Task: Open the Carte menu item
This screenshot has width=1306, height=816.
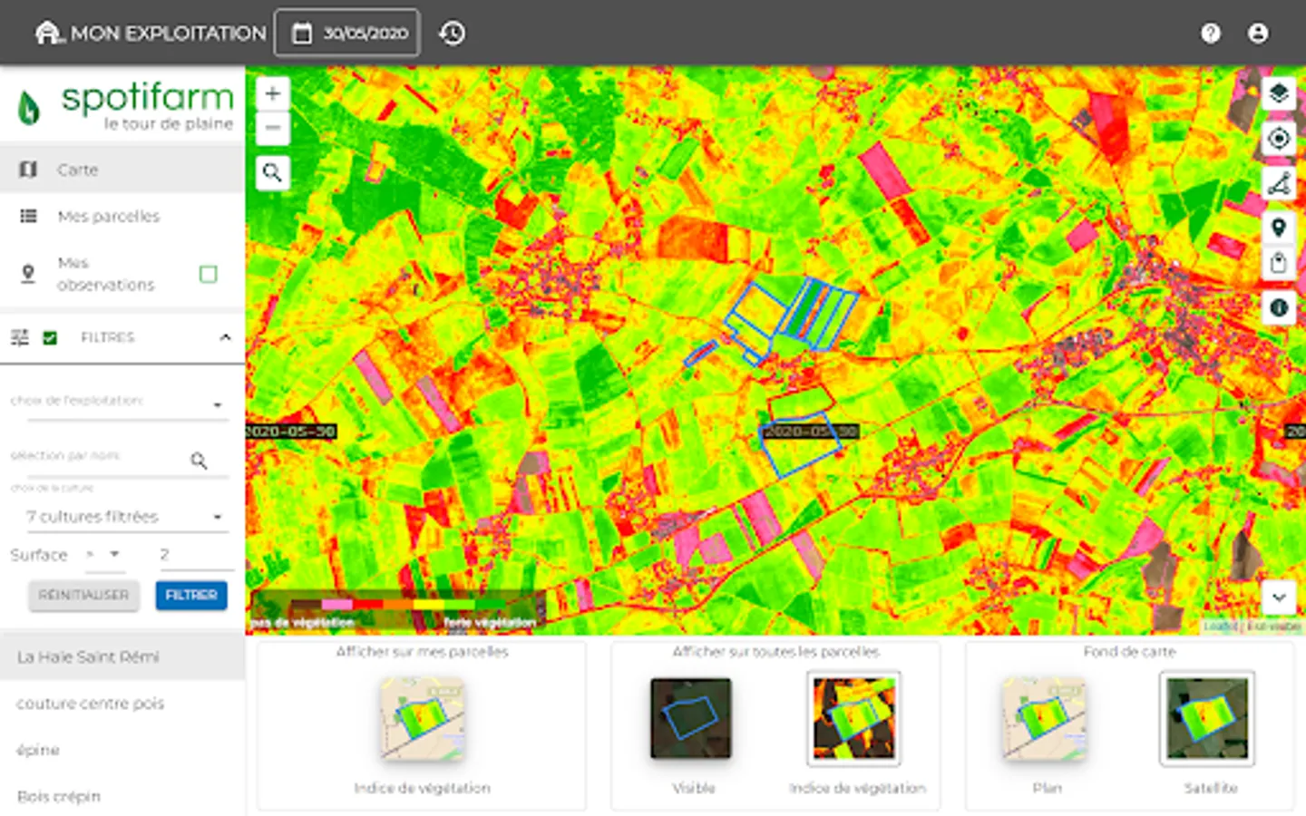Action: [122, 170]
